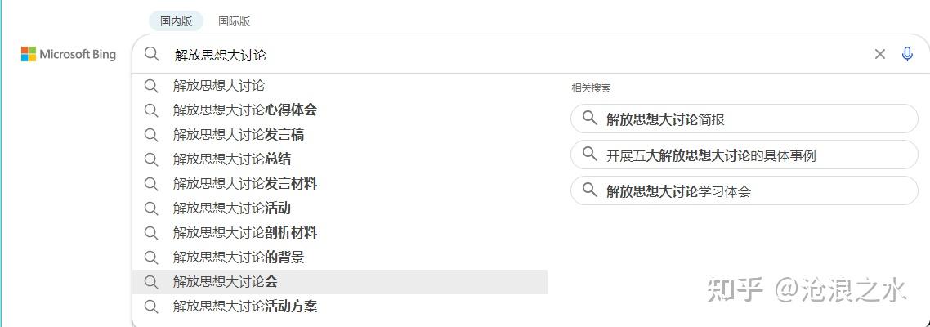Screen dimensions: 930x327
Task: Choose suggestion 解放思想大讨论发言材料
Action: tap(245, 183)
